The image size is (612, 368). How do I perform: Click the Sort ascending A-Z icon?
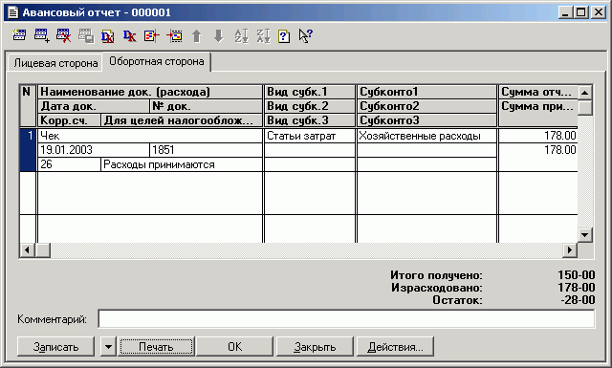coord(241,36)
